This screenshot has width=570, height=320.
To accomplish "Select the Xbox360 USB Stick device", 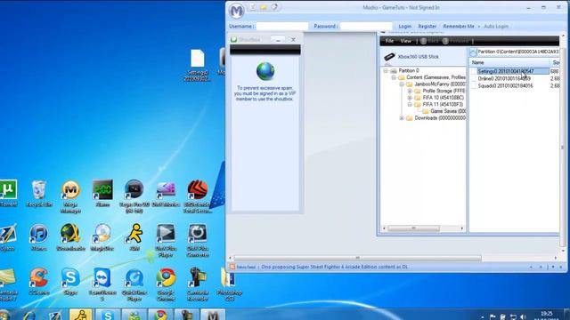I will [411, 57].
